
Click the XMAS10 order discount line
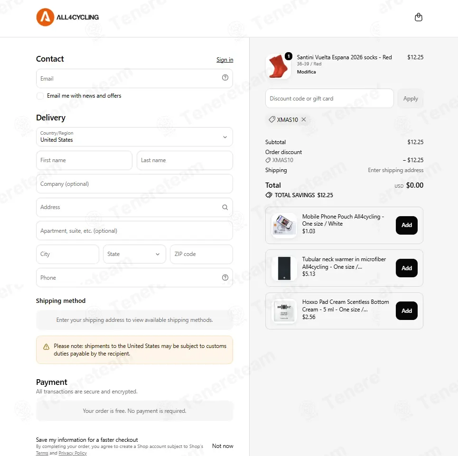(344, 160)
